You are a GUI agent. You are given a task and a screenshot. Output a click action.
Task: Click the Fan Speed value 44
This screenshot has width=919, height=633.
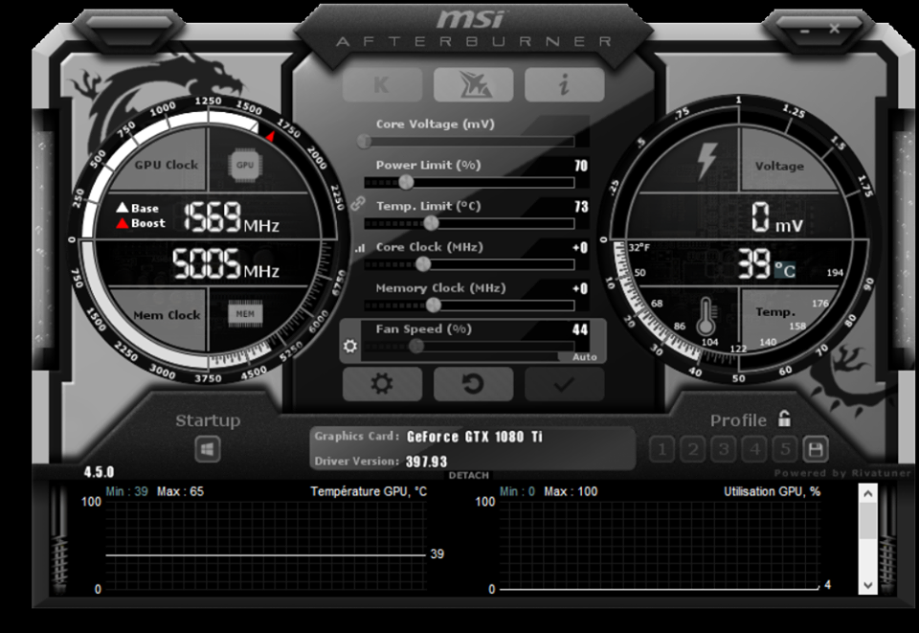click(580, 329)
